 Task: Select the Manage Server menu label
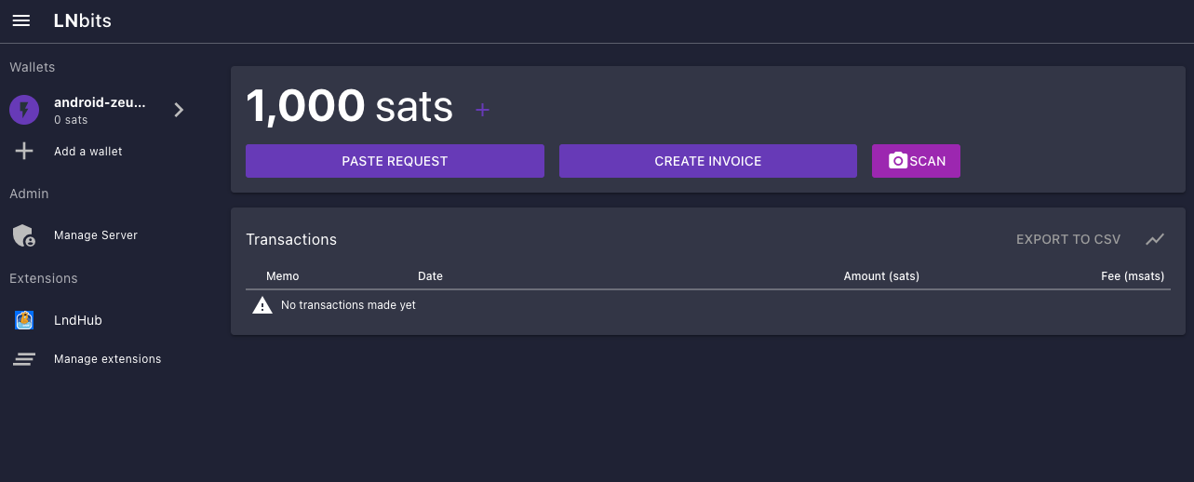[x=96, y=235]
